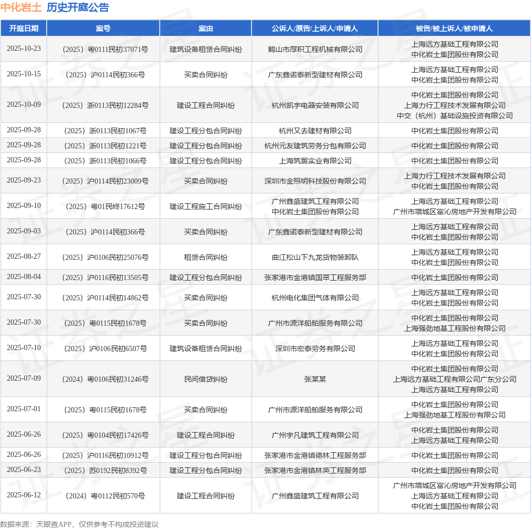This screenshot has height=529, width=531.
Task: Select case number (2025)浙0113民初1066号
Action: point(105,161)
